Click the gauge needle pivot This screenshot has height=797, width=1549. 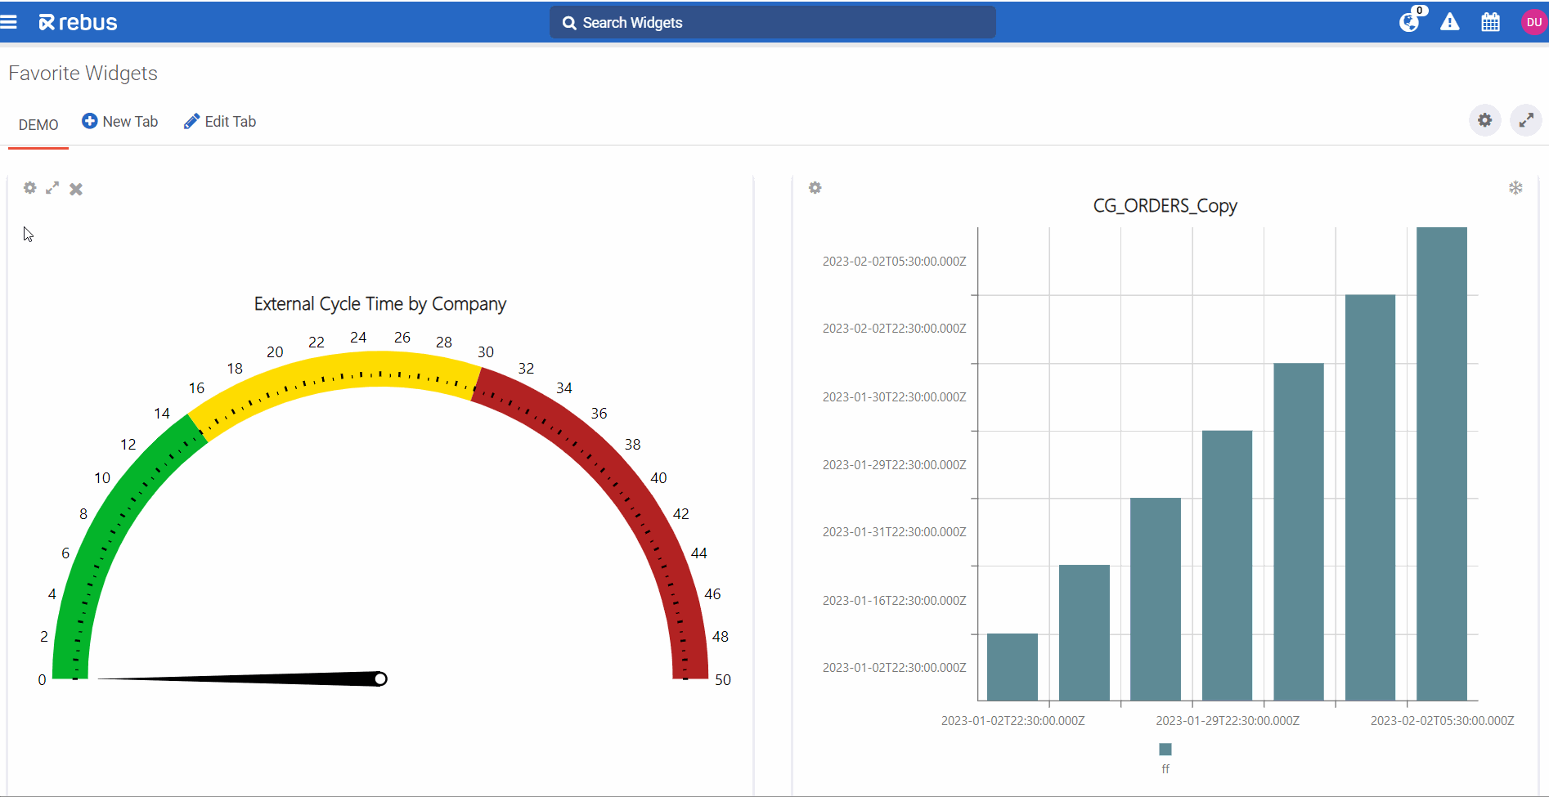[380, 679]
